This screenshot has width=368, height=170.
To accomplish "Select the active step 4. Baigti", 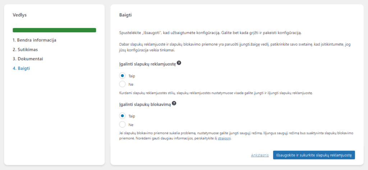I will coord(21,68).
